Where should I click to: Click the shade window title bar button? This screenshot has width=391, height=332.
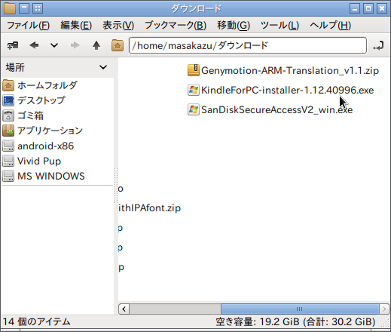click(x=24, y=8)
